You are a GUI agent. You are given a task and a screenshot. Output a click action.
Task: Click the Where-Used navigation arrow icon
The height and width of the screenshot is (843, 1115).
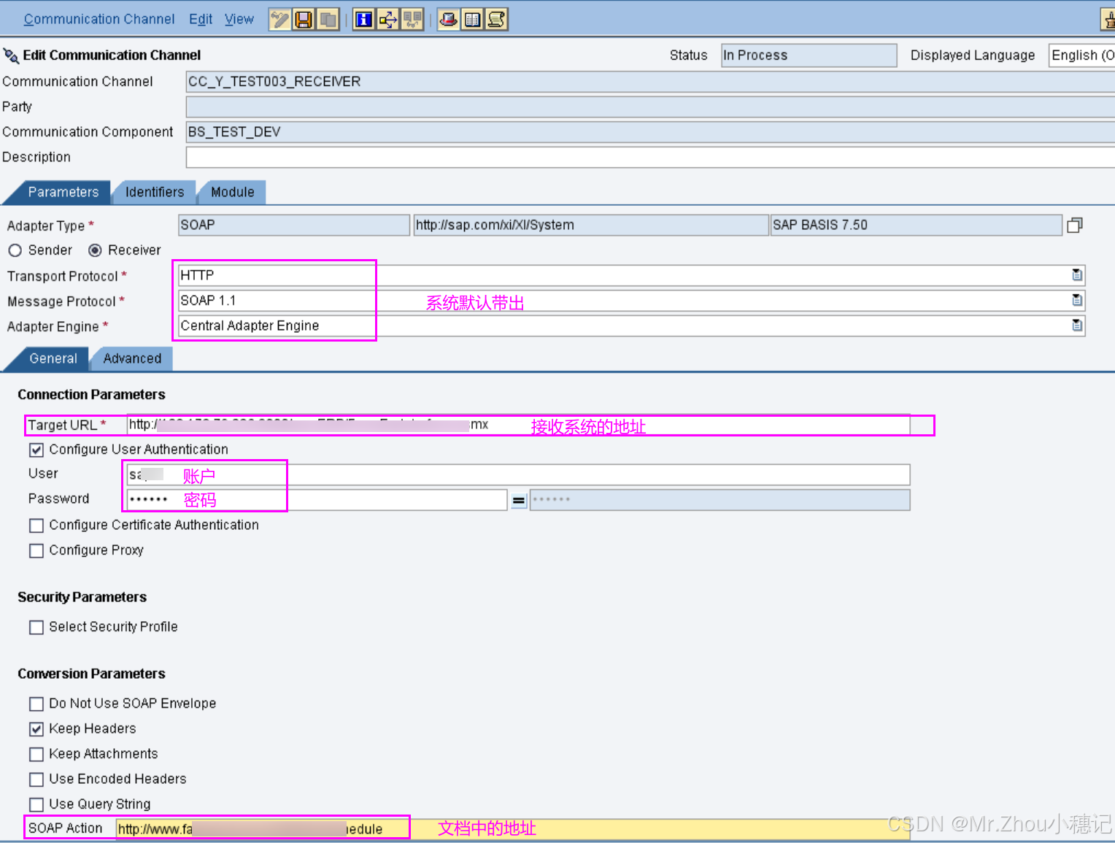point(387,19)
